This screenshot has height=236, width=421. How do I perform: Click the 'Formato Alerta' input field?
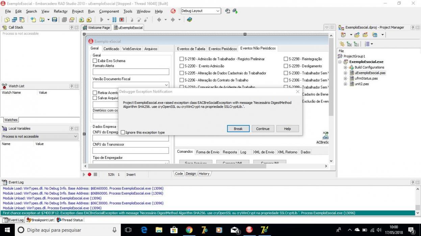[x=131, y=72]
